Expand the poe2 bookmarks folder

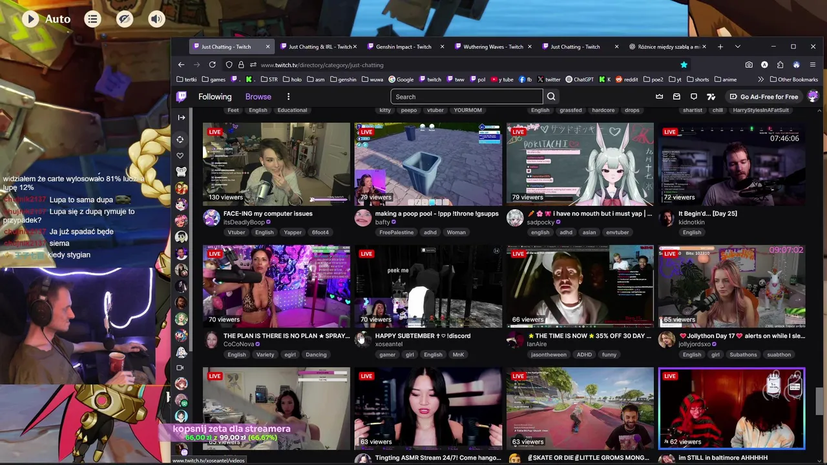[x=654, y=79]
